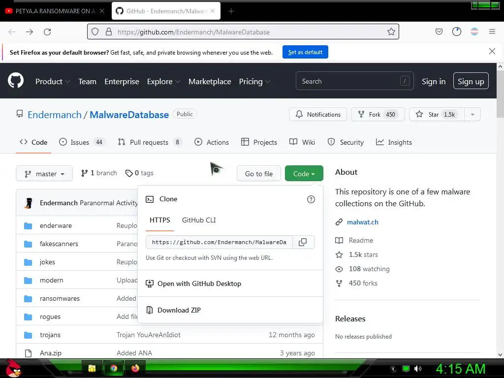Open the malwat.ch website link
Image resolution: width=504 pixels, height=378 pixels.
pyautogui.click(x=363, y=222)
